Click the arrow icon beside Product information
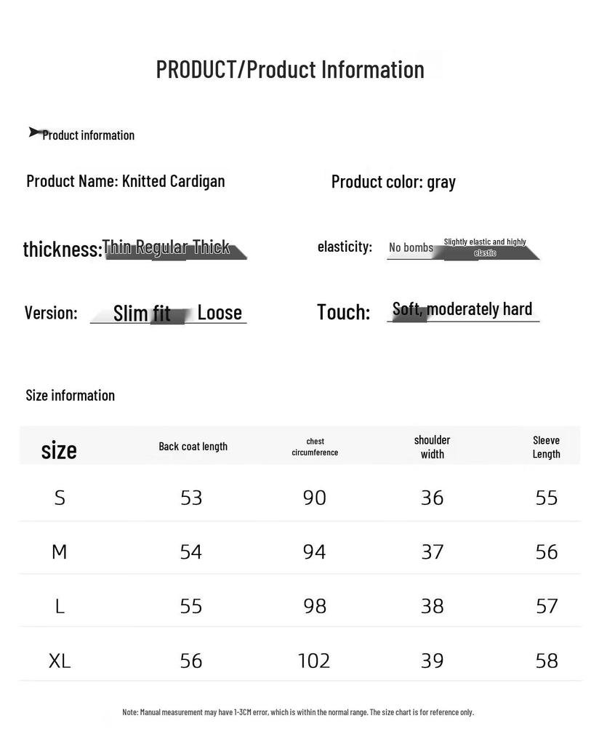The height and width of the screenshot is (745, 607). (x=35, y=132)
